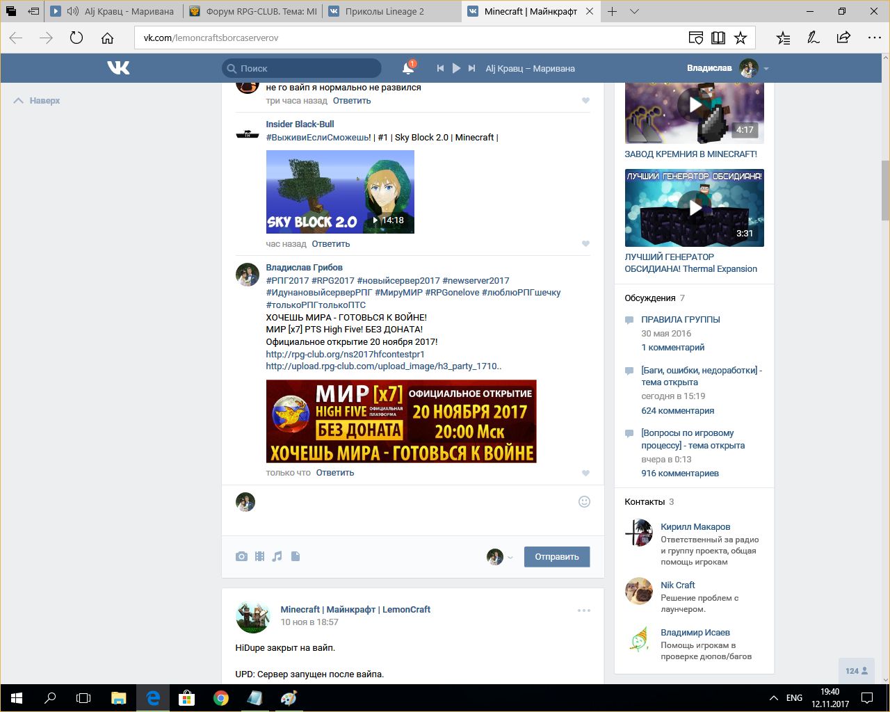This screenshot has height=712, width=890.
Task: Show tab previews chevron
Action: click(x=634, y=11)
